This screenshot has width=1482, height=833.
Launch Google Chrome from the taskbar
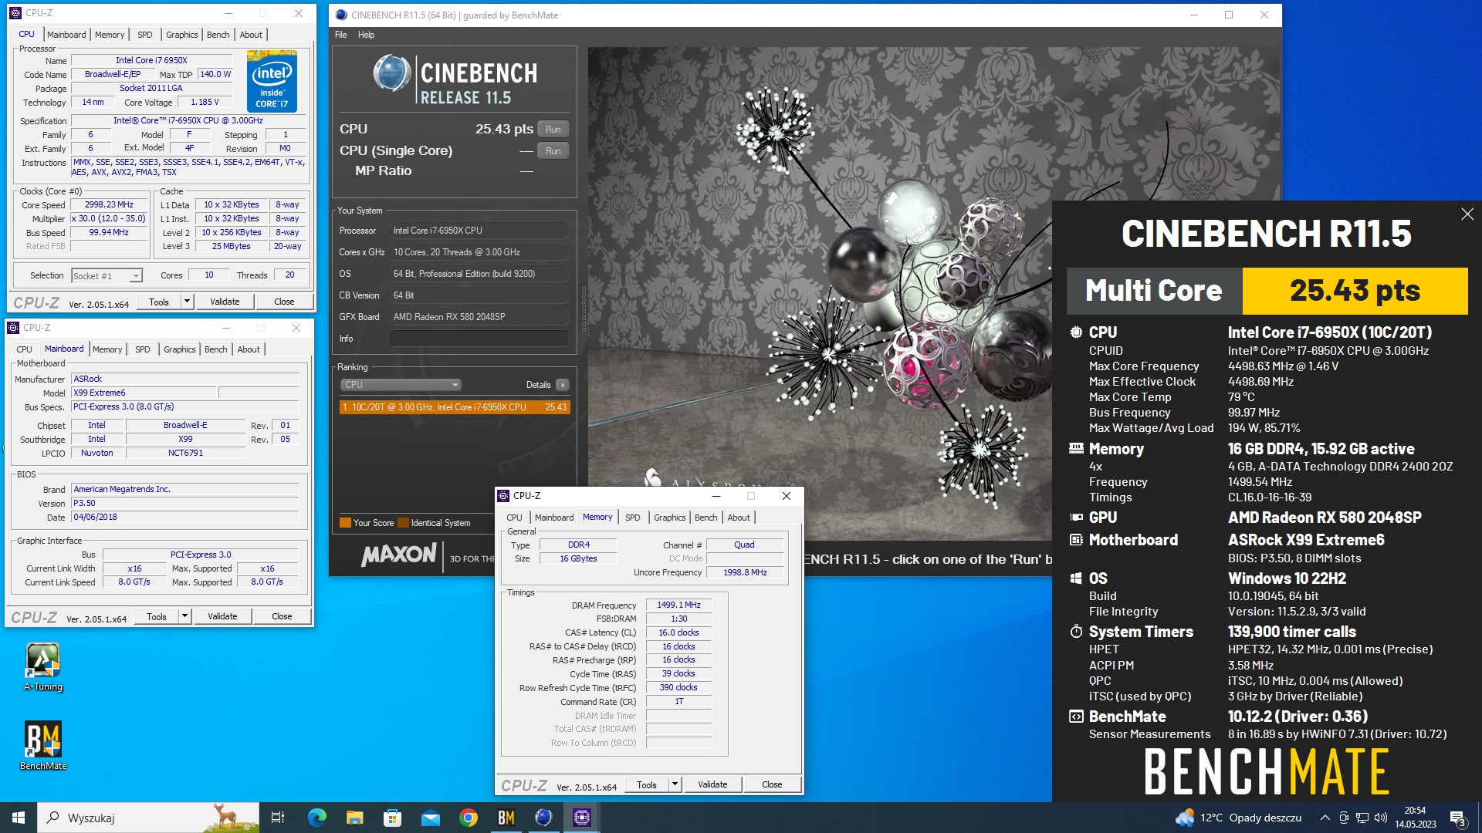tap(468, 818)
